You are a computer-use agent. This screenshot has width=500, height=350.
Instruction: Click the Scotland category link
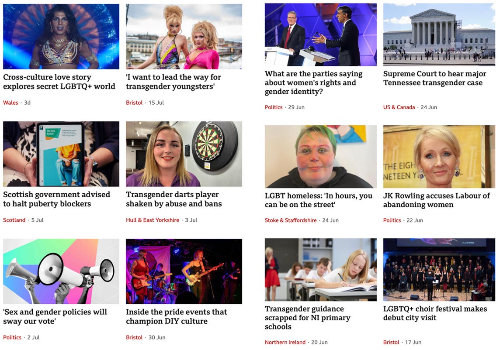[14, 220]
